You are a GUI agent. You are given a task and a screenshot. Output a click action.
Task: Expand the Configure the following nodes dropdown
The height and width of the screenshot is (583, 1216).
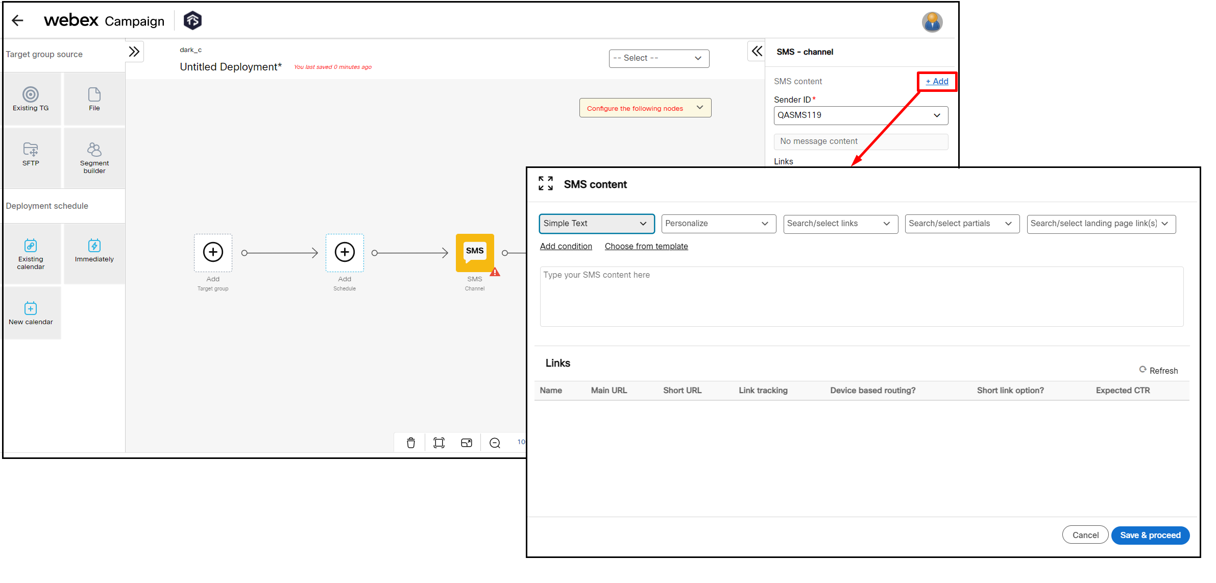[x=700, y=108]
